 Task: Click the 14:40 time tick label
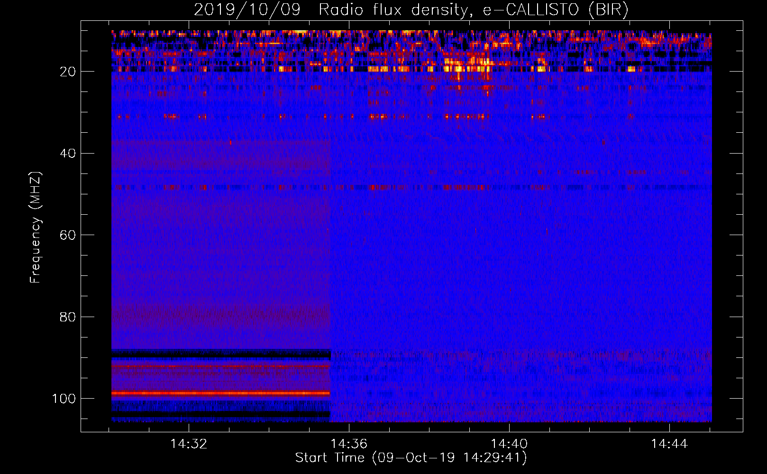tap(509, 444)
